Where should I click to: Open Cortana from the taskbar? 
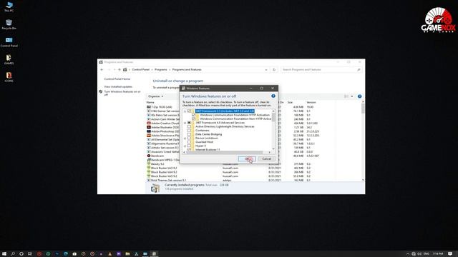click(x=21, y=254)
